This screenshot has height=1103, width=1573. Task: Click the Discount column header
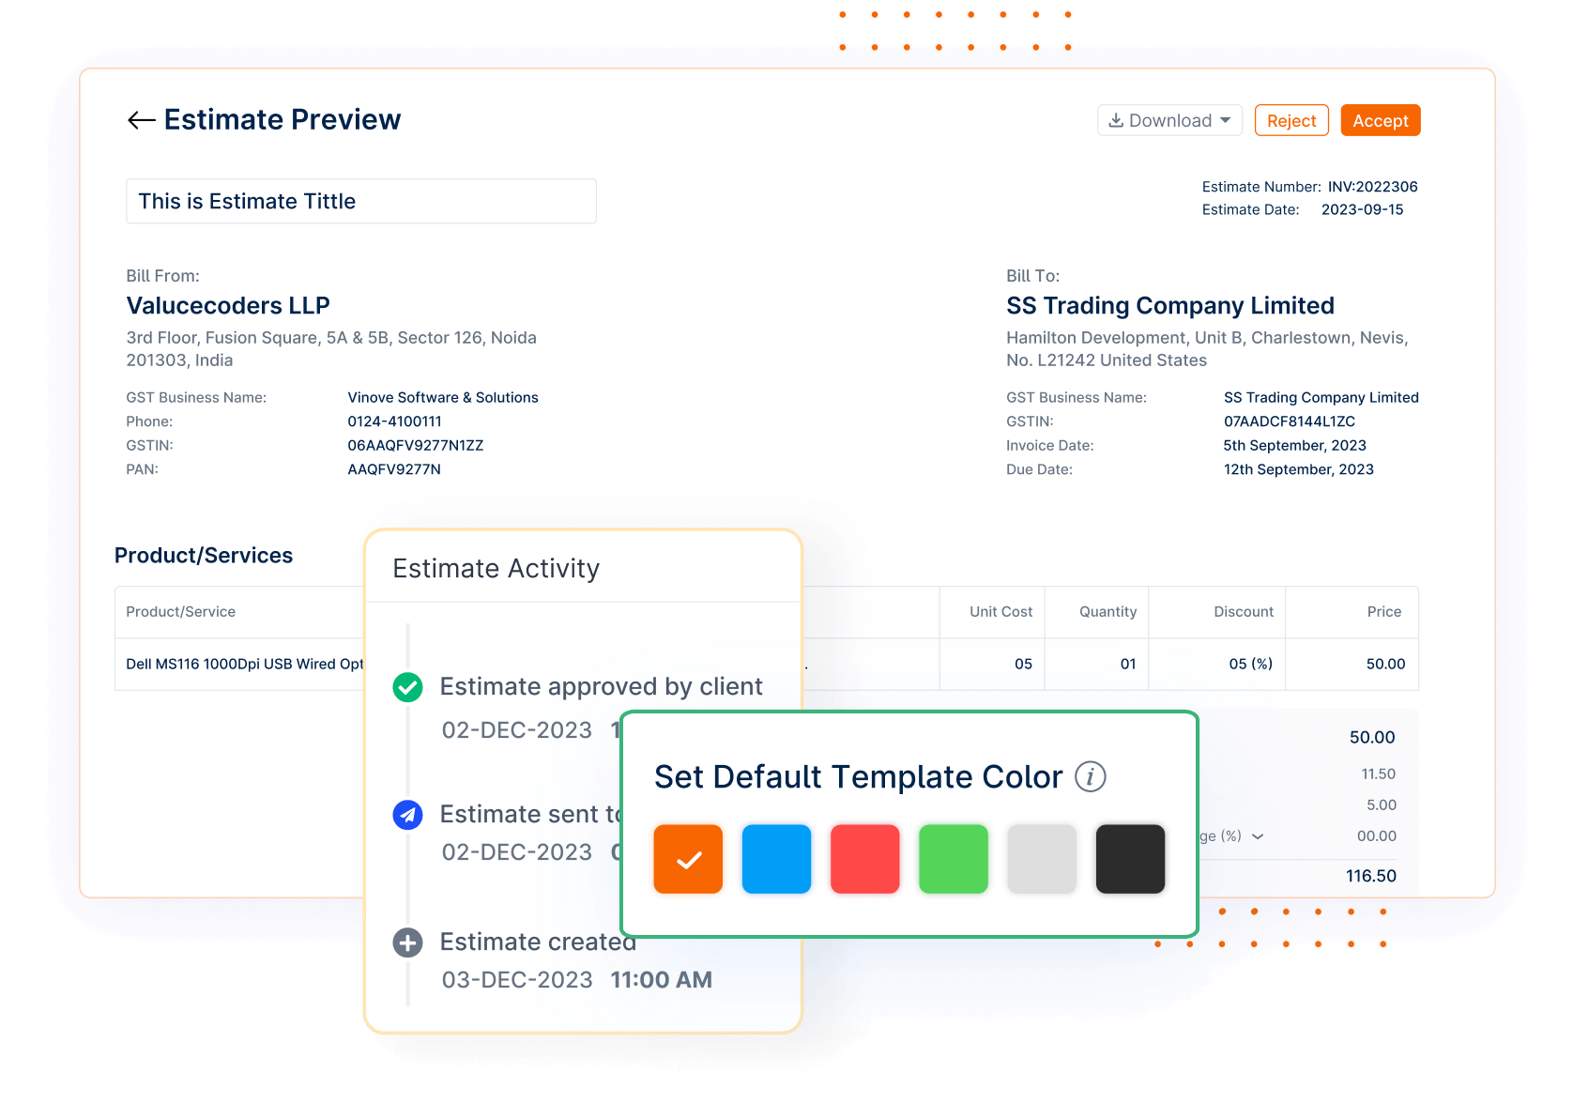coord(1244,612)
